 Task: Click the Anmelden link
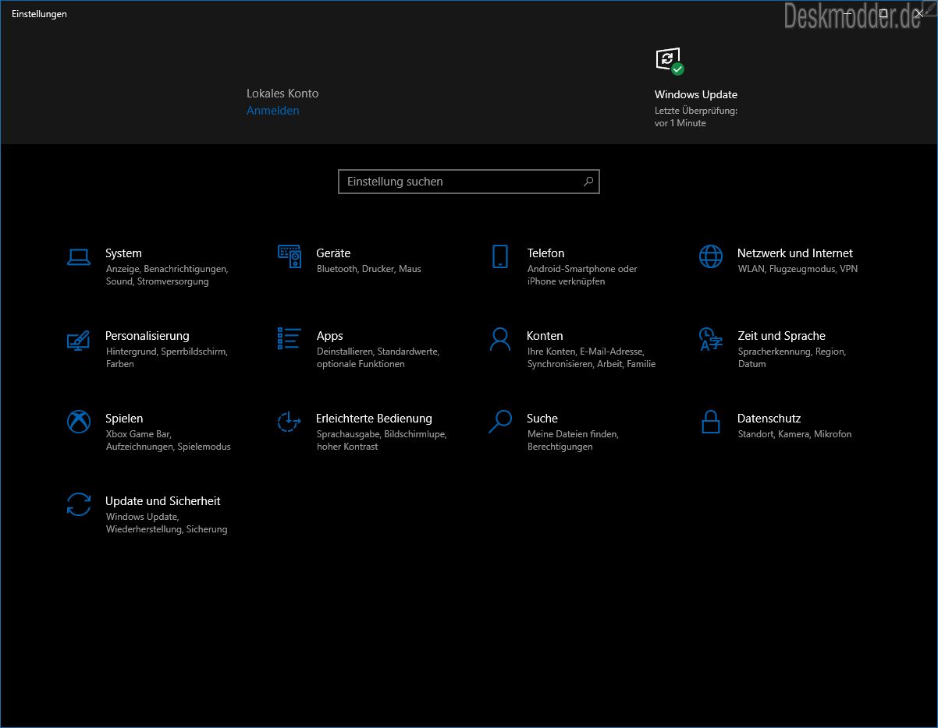pos(272,111)
